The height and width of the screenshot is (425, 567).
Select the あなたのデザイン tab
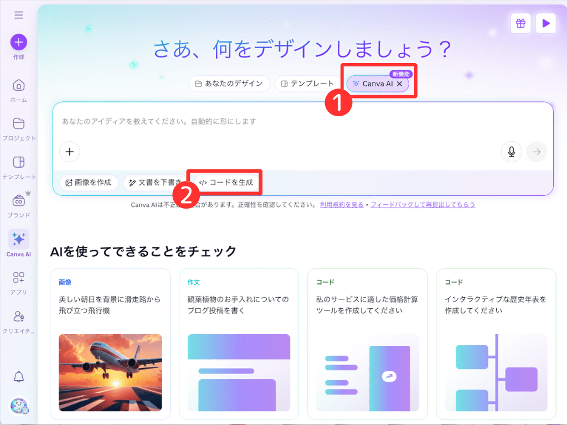point(230,84)
